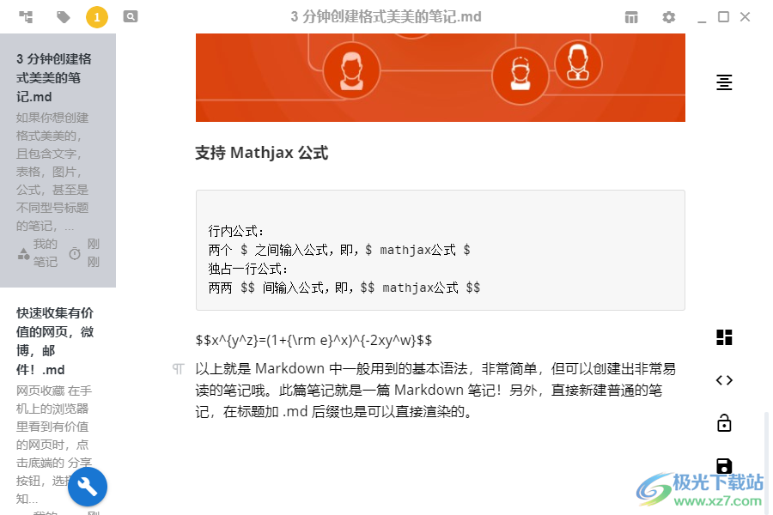Toggle the note lock icon

pyautogui.click(x=724, y=423)
